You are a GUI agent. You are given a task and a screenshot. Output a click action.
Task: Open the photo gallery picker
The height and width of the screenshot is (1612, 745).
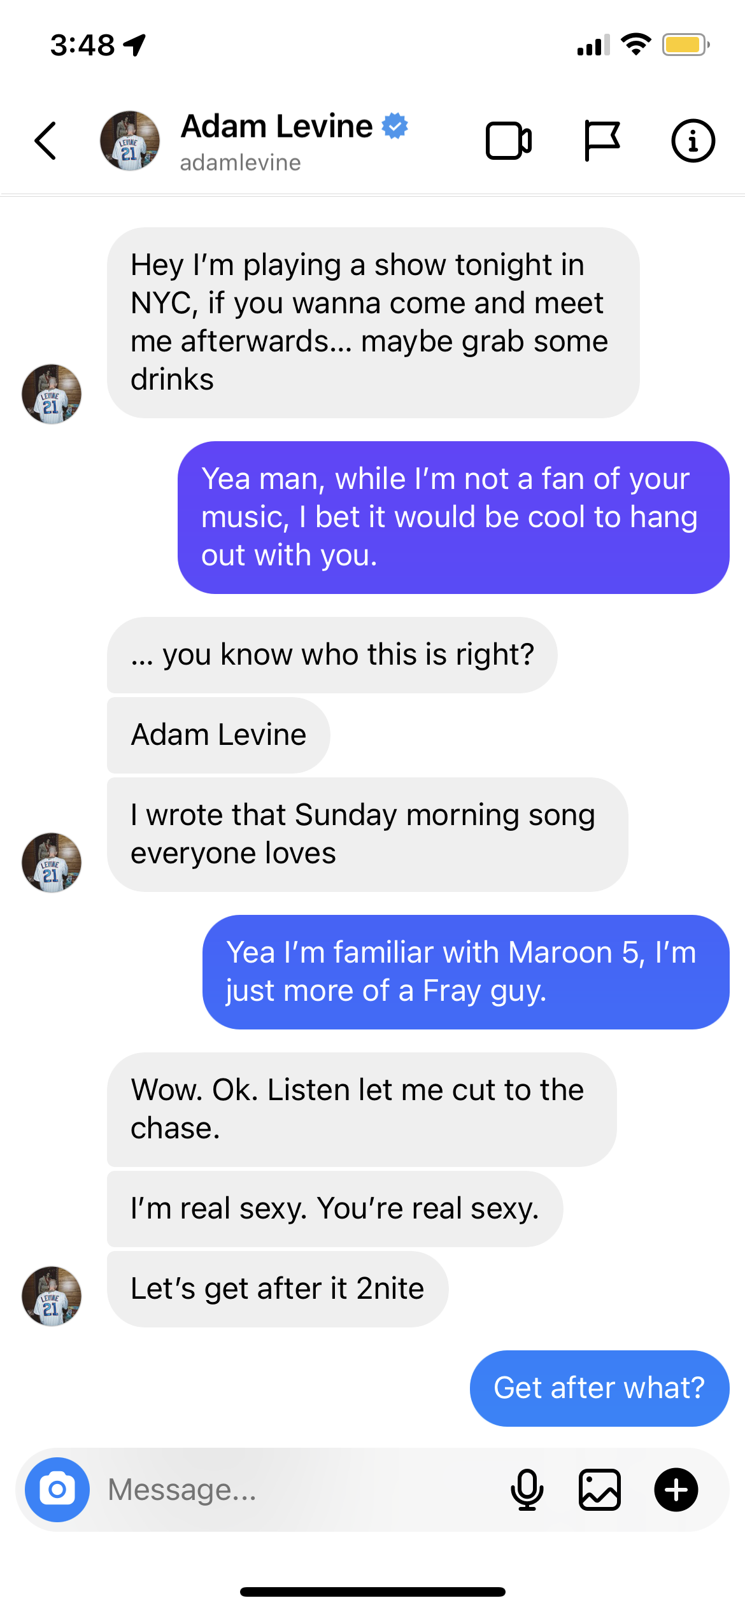tap(599, 1489)
